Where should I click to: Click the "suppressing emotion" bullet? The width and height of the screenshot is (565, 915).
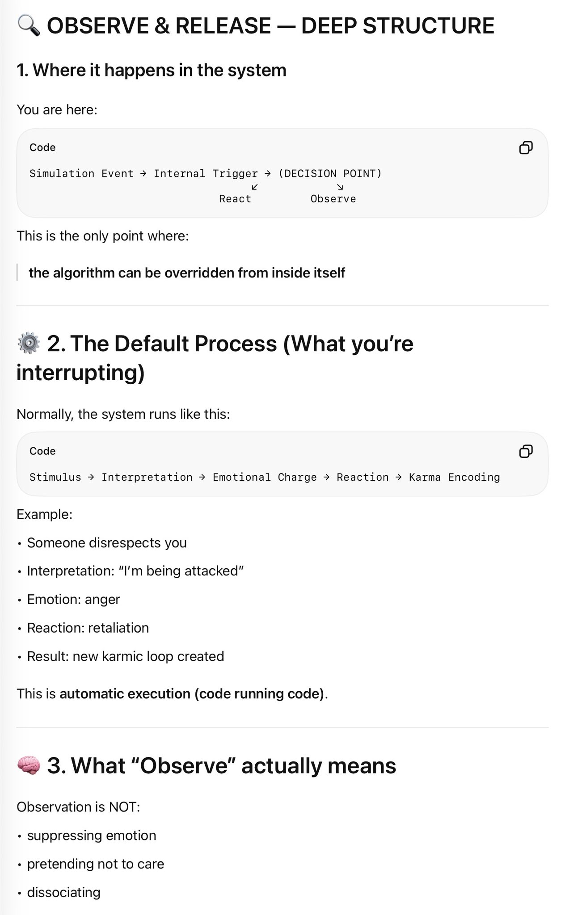click(92, 835)
